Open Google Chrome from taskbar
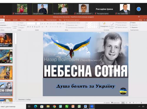The height and width of the screenshot is (109, 147). point(54,106)
